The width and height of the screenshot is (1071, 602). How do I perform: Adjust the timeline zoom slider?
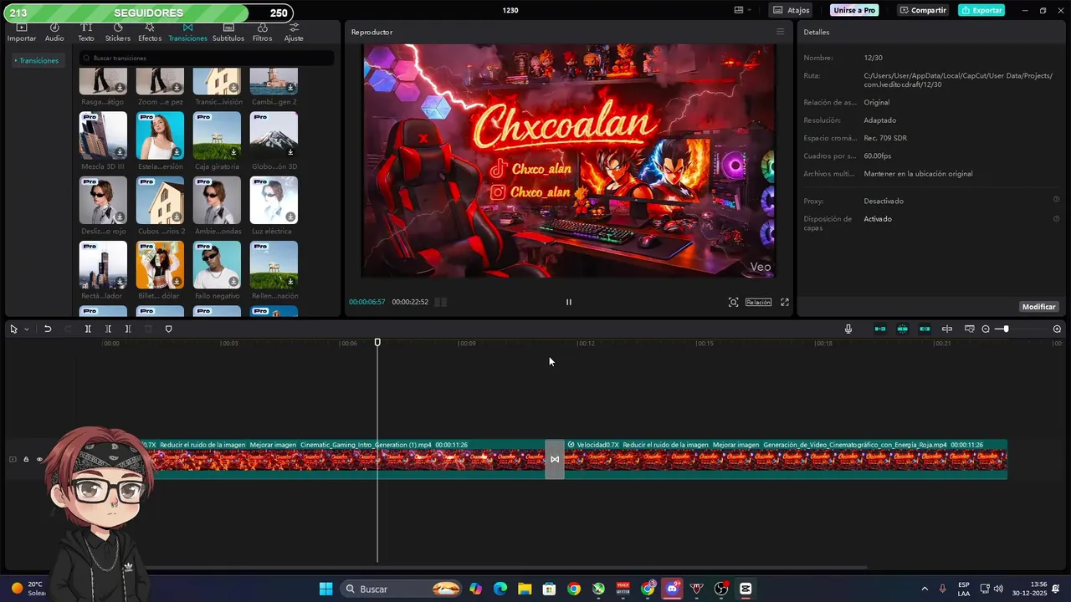pos(1006,329)
